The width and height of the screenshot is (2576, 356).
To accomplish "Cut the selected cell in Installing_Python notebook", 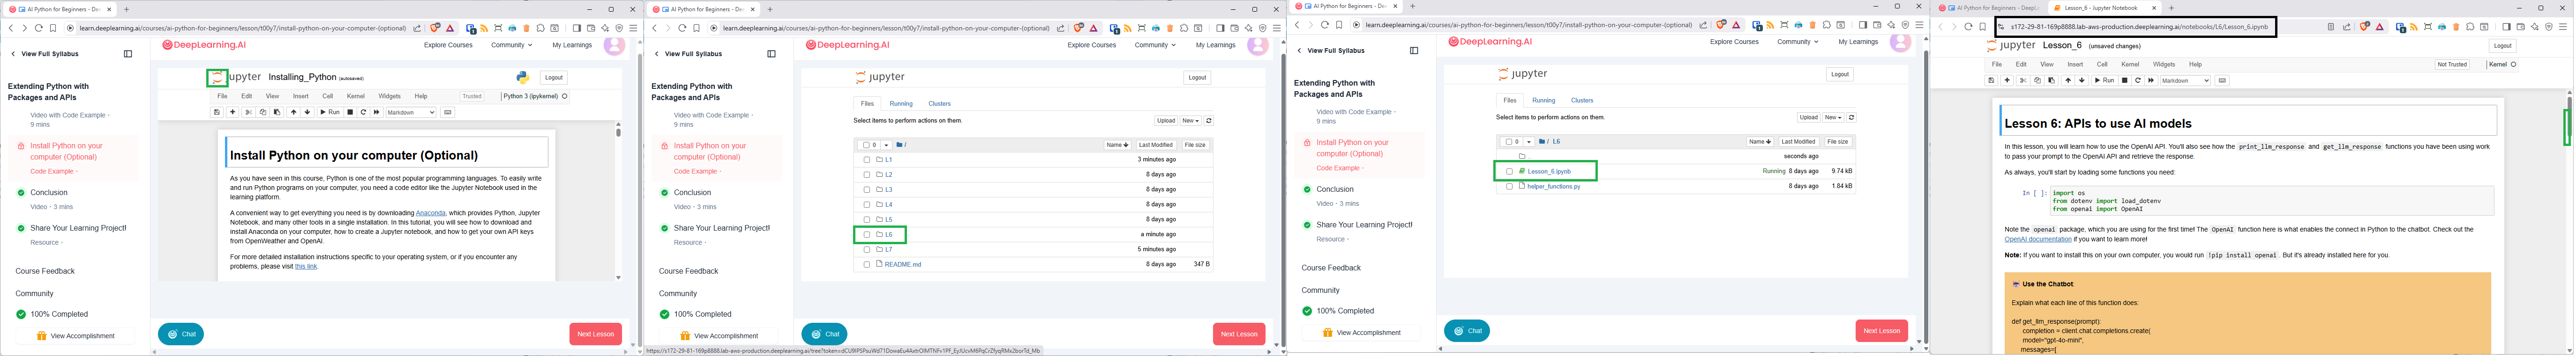I will (x=249, y=113).
